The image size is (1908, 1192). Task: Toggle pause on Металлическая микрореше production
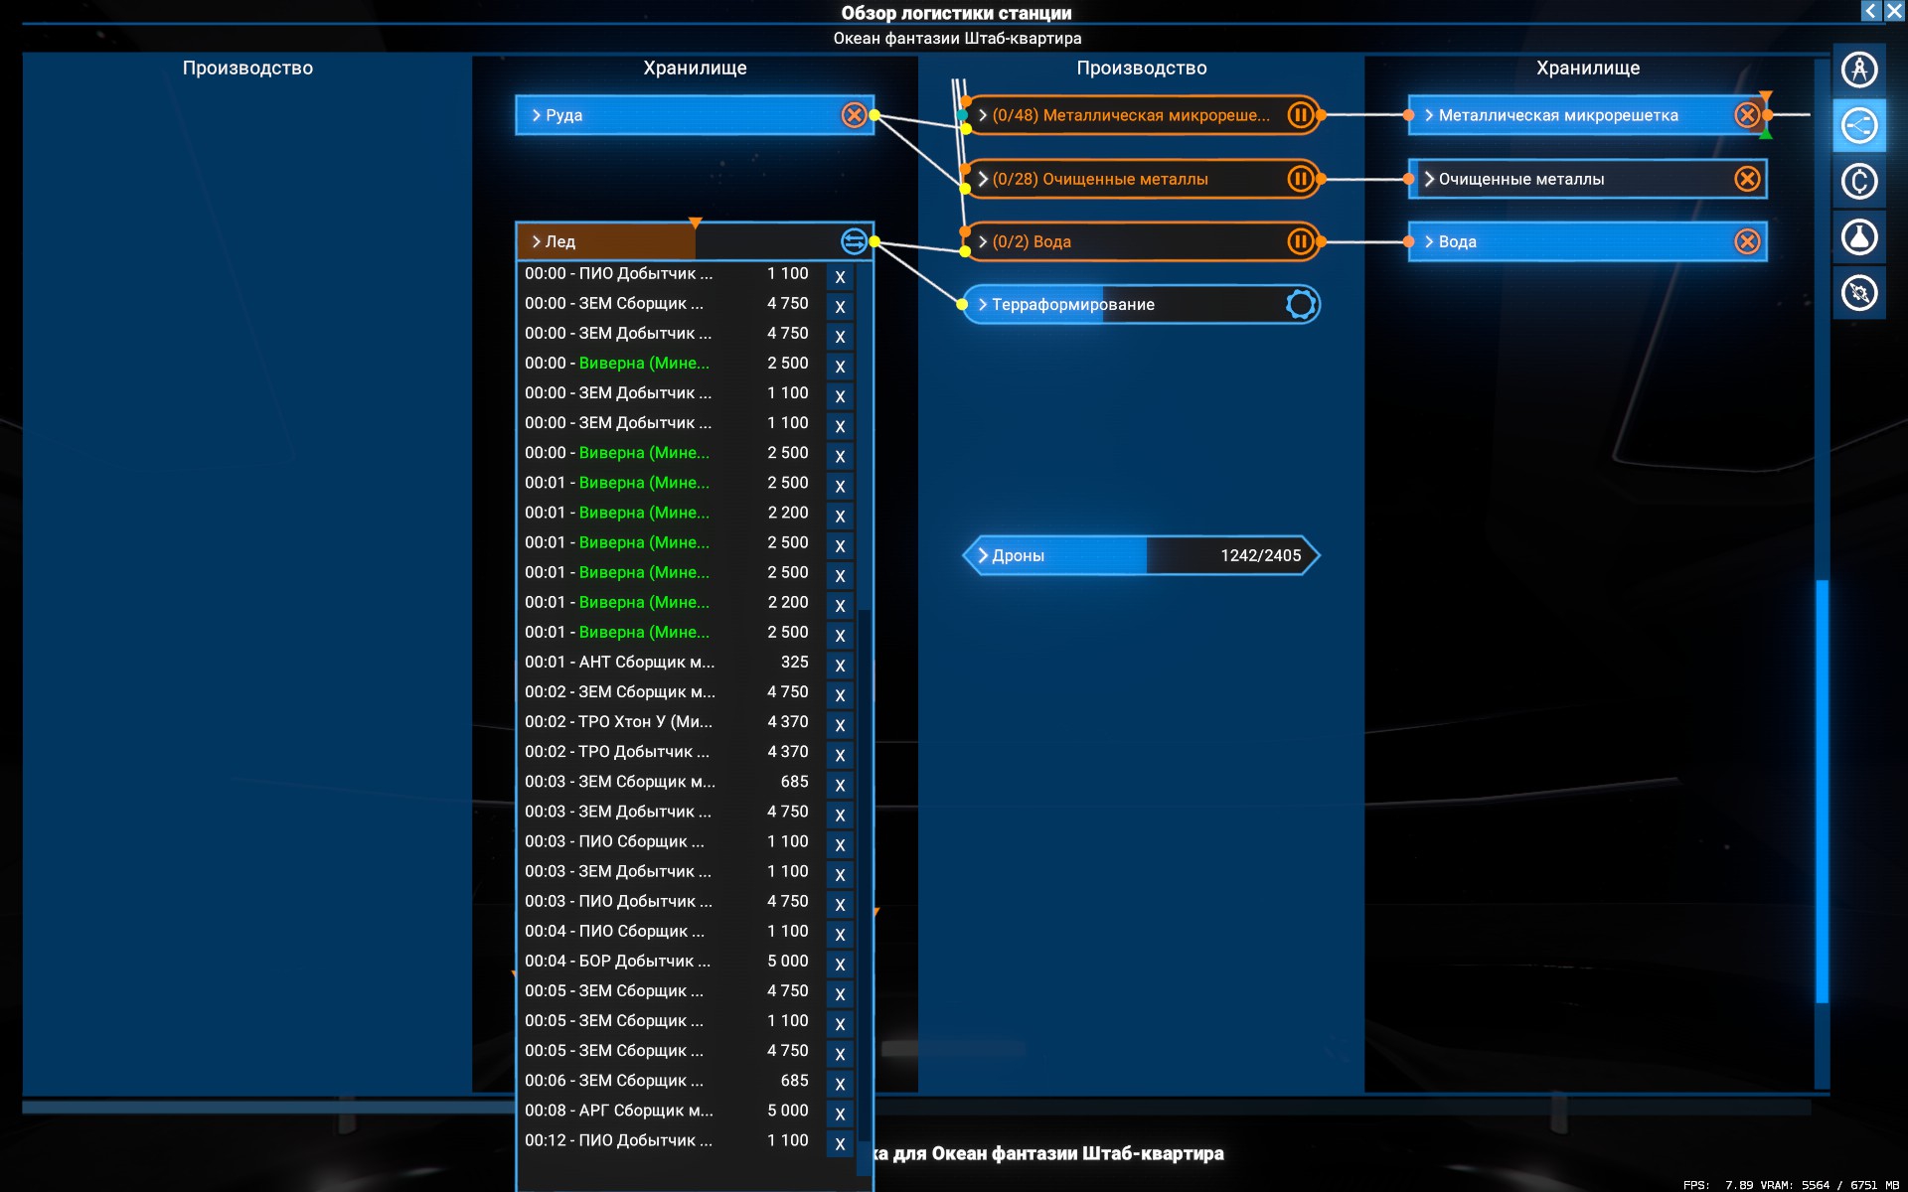point(1300,115)
